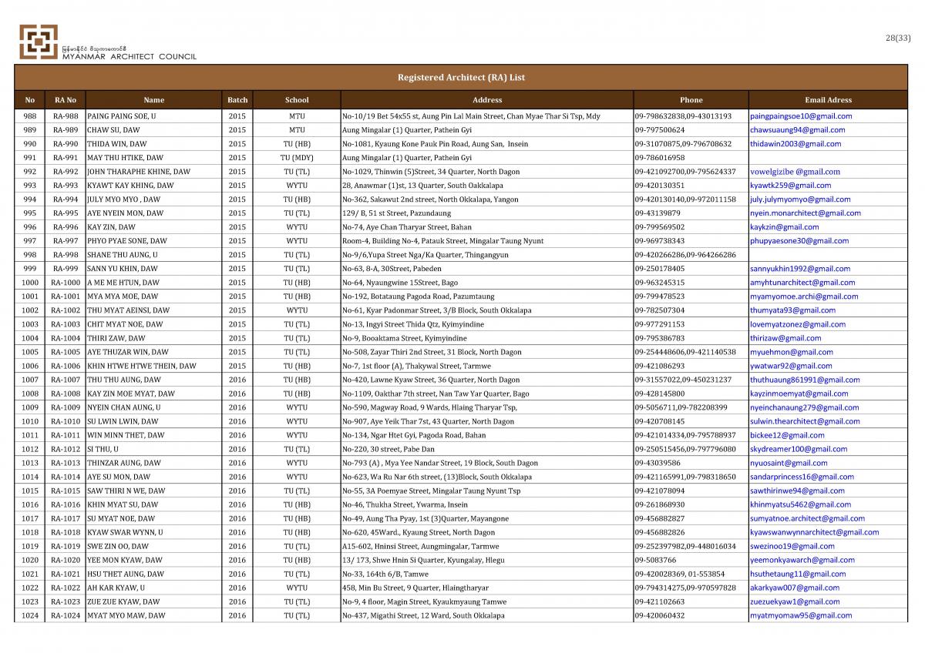Open thumyata93@gmail.com email link
Image resolution: width=925 pixels, height=653 pixels.
tap(792, 310)
